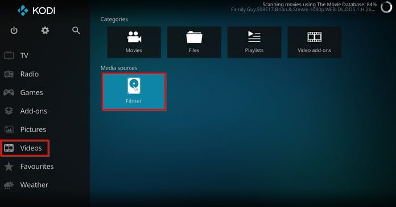Click the Categories heading
Image resolution: width=396 pixels, height=207 pixels.
click(x=114, y=19)
